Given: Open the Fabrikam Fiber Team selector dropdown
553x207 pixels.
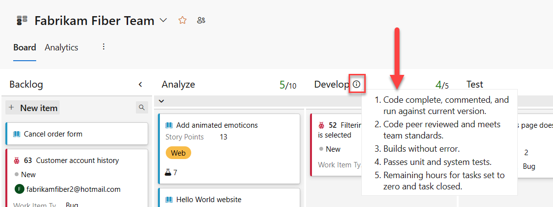Looking at the screenshot, I should coord(163,21).
